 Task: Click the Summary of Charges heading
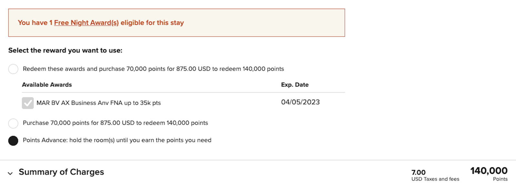61,172
